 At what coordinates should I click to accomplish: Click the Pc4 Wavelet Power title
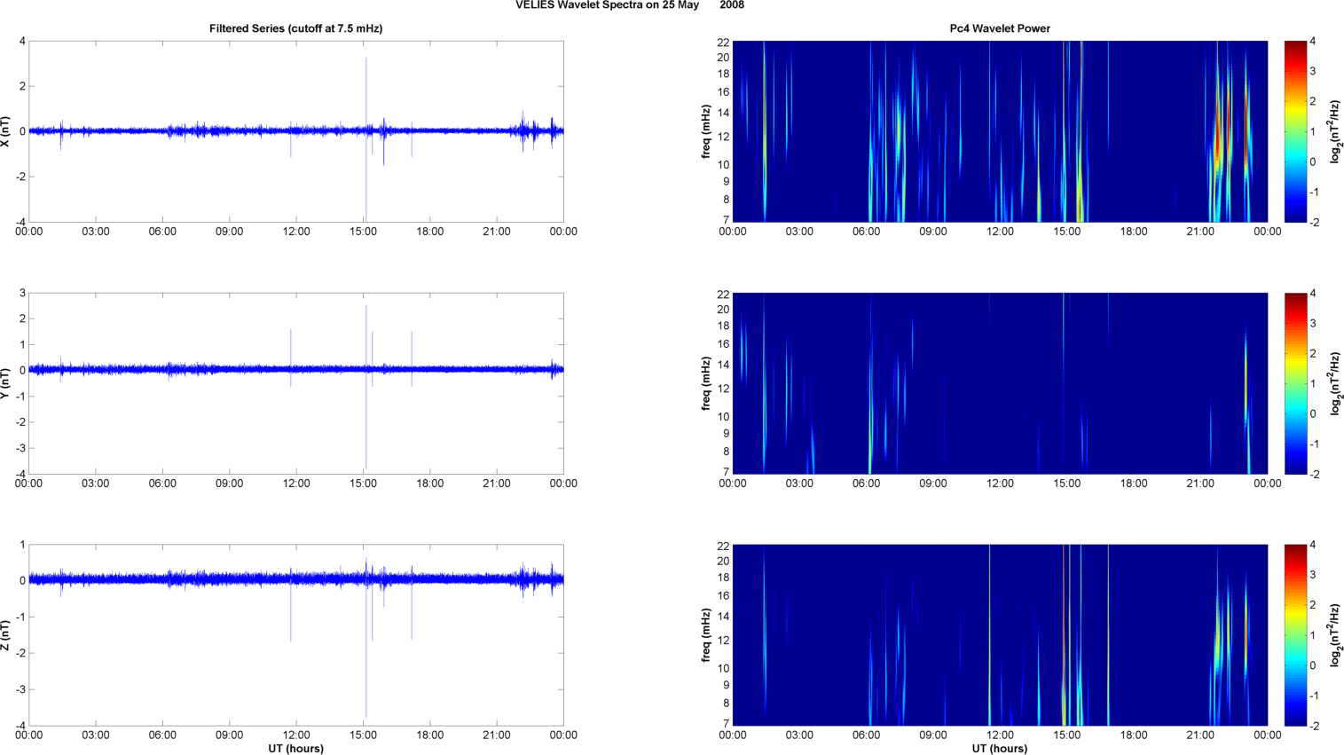[1000, 28]
